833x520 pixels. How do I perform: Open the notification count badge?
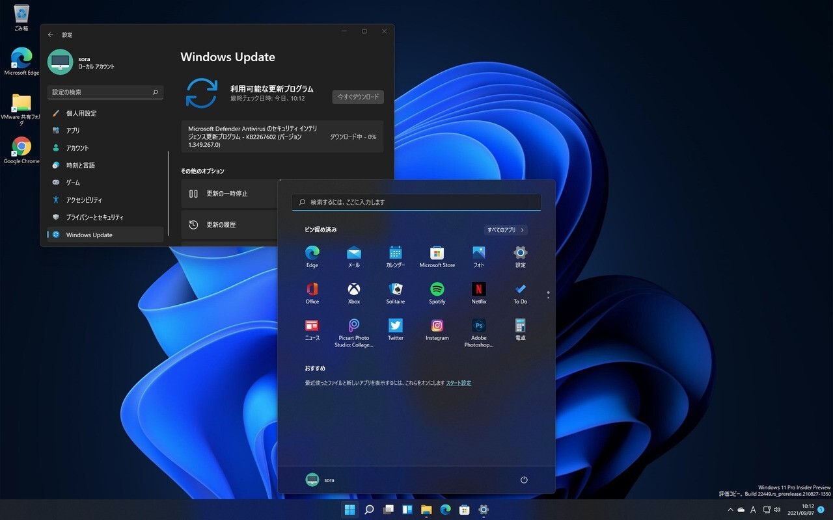(821, 510)
